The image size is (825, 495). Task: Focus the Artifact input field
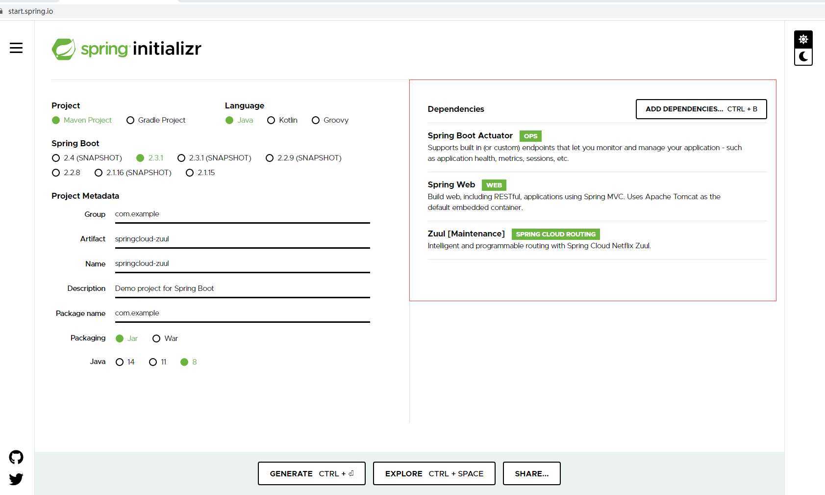point(242,239)
